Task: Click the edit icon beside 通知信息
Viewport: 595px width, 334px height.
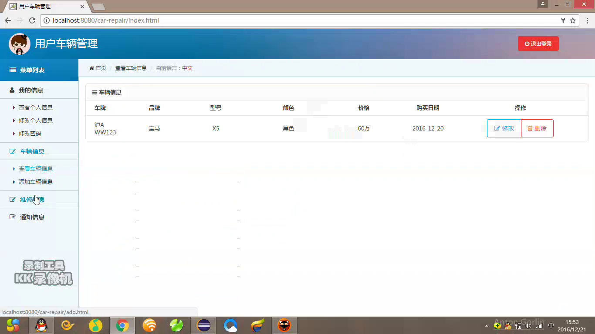Action: [13, 217]
